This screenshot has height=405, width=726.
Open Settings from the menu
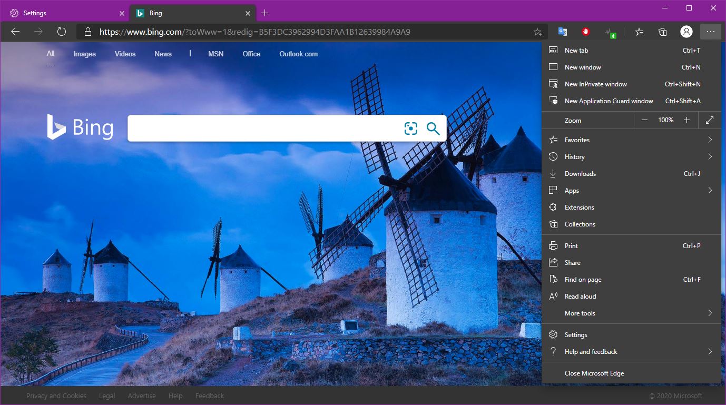(x=631, y=335)
